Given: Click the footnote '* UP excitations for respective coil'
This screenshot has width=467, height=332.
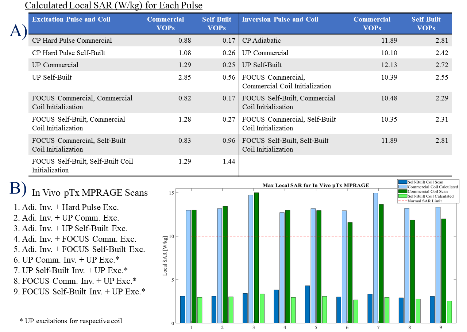Looking at the screenshot, I should 70,321.
